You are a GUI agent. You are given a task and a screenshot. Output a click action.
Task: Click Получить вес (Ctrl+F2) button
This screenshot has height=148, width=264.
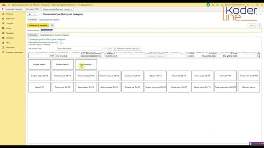coord(63,87)
